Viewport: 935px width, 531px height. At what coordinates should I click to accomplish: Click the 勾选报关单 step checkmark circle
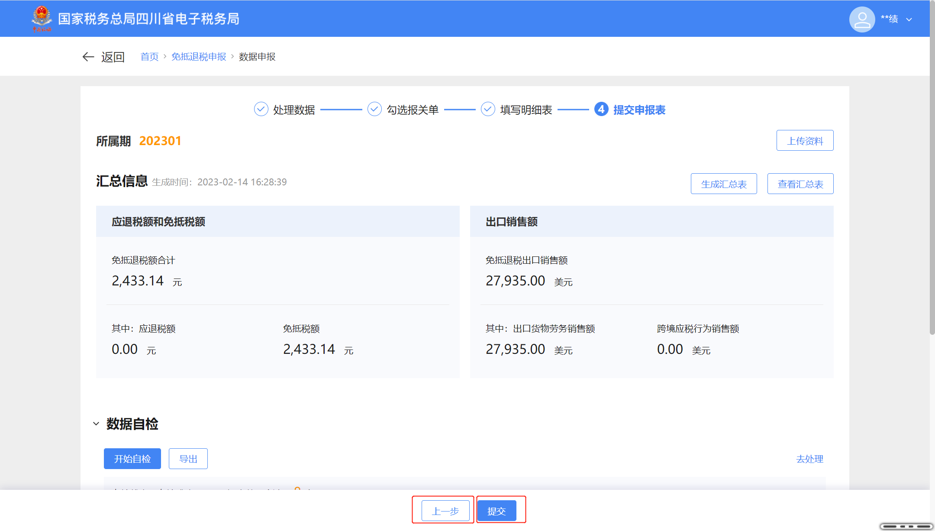pos(374,109)
